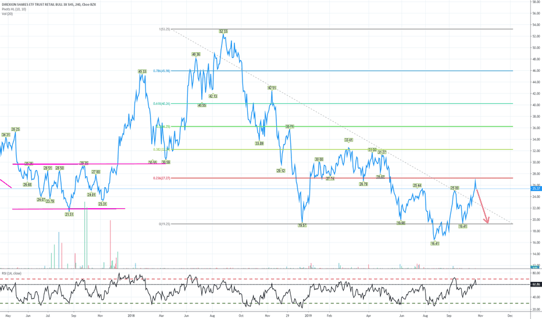Select the red downward arrow drawing
Screen dimensions: 542x319
point(482,206)
